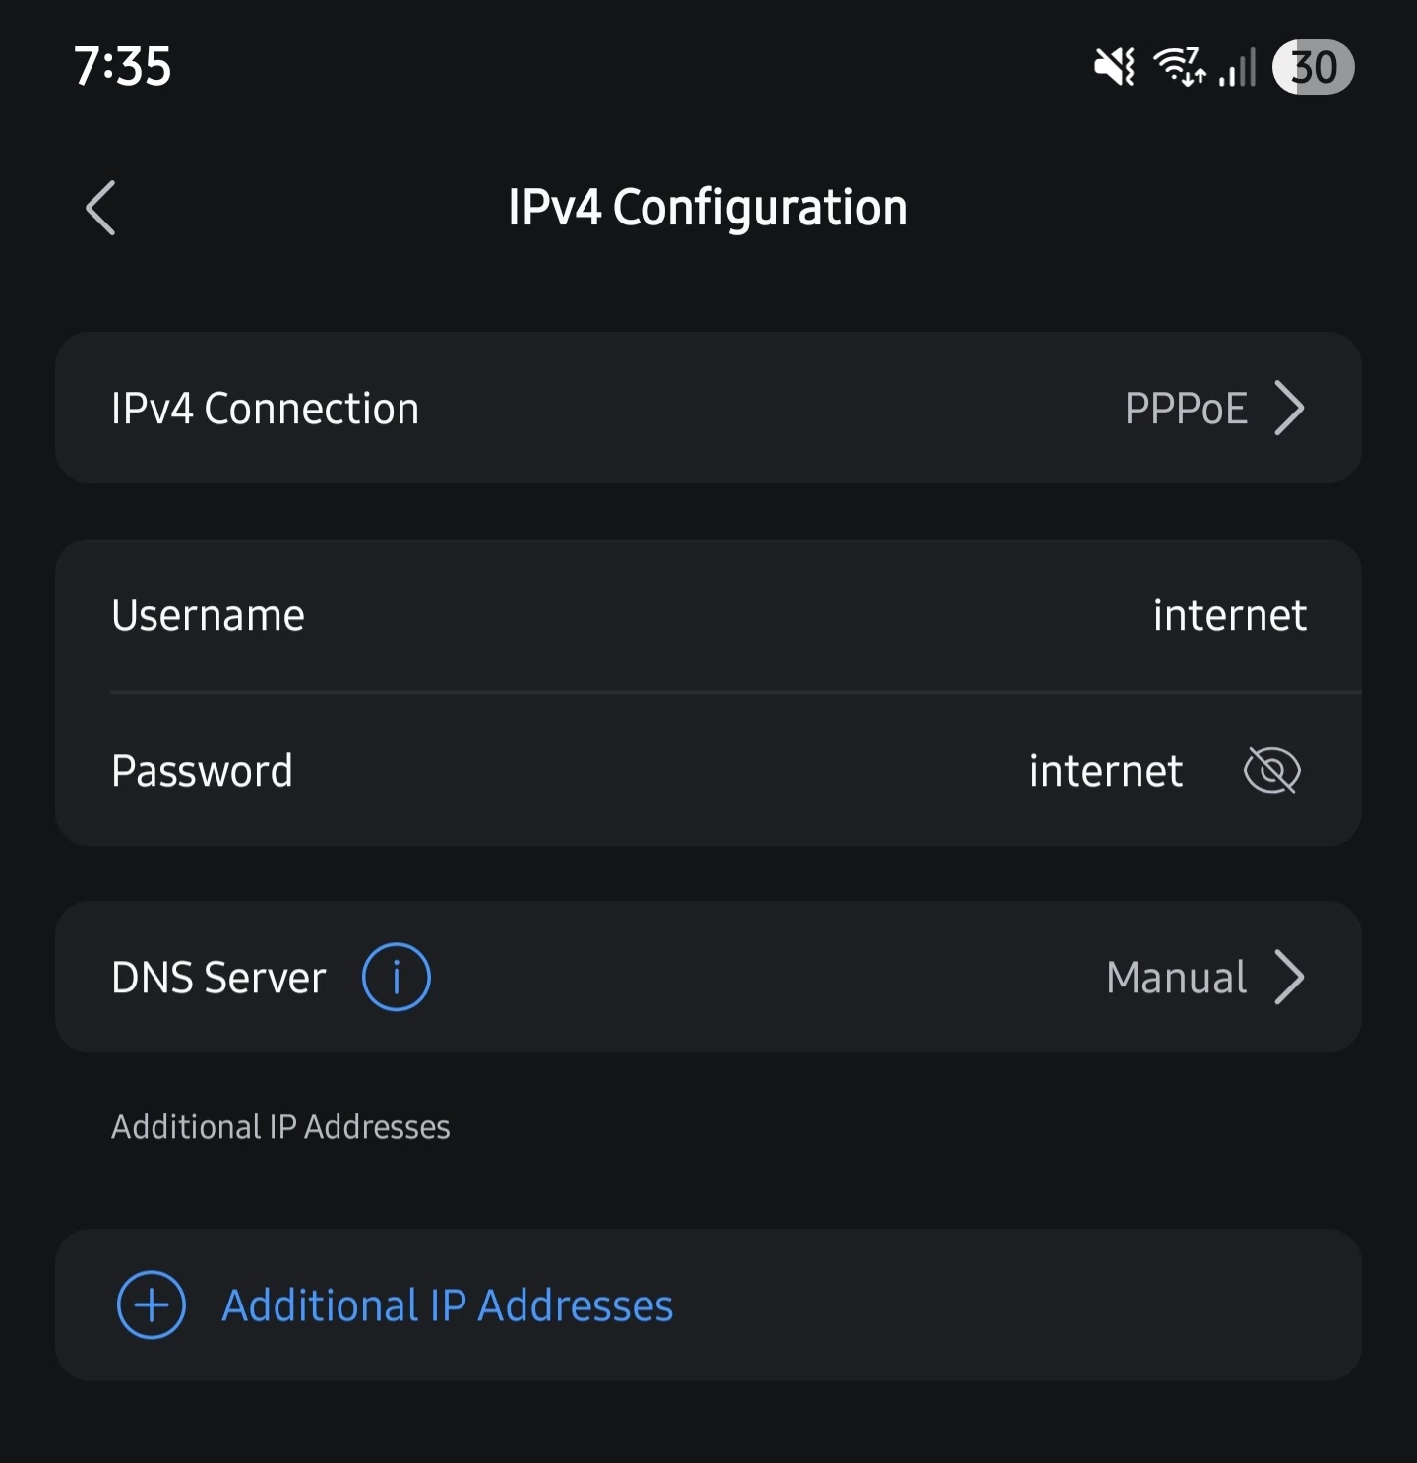Tap the Password label
The image size is (1417, 1463).
pos(202,770)
